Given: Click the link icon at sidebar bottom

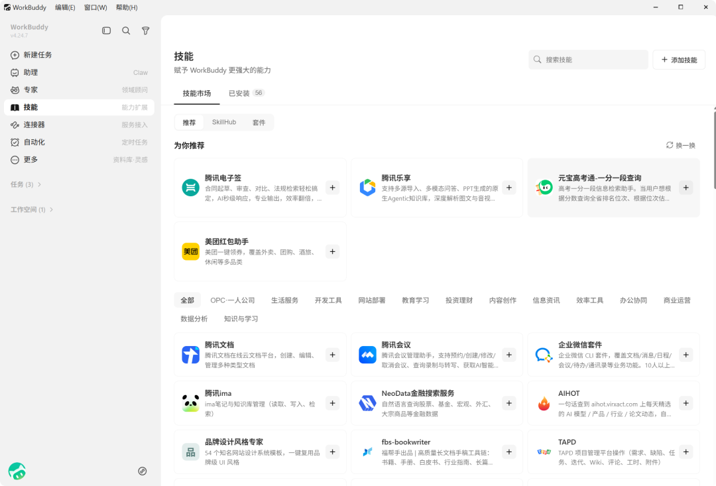Looking at the screenshot, I should point(143,471).
